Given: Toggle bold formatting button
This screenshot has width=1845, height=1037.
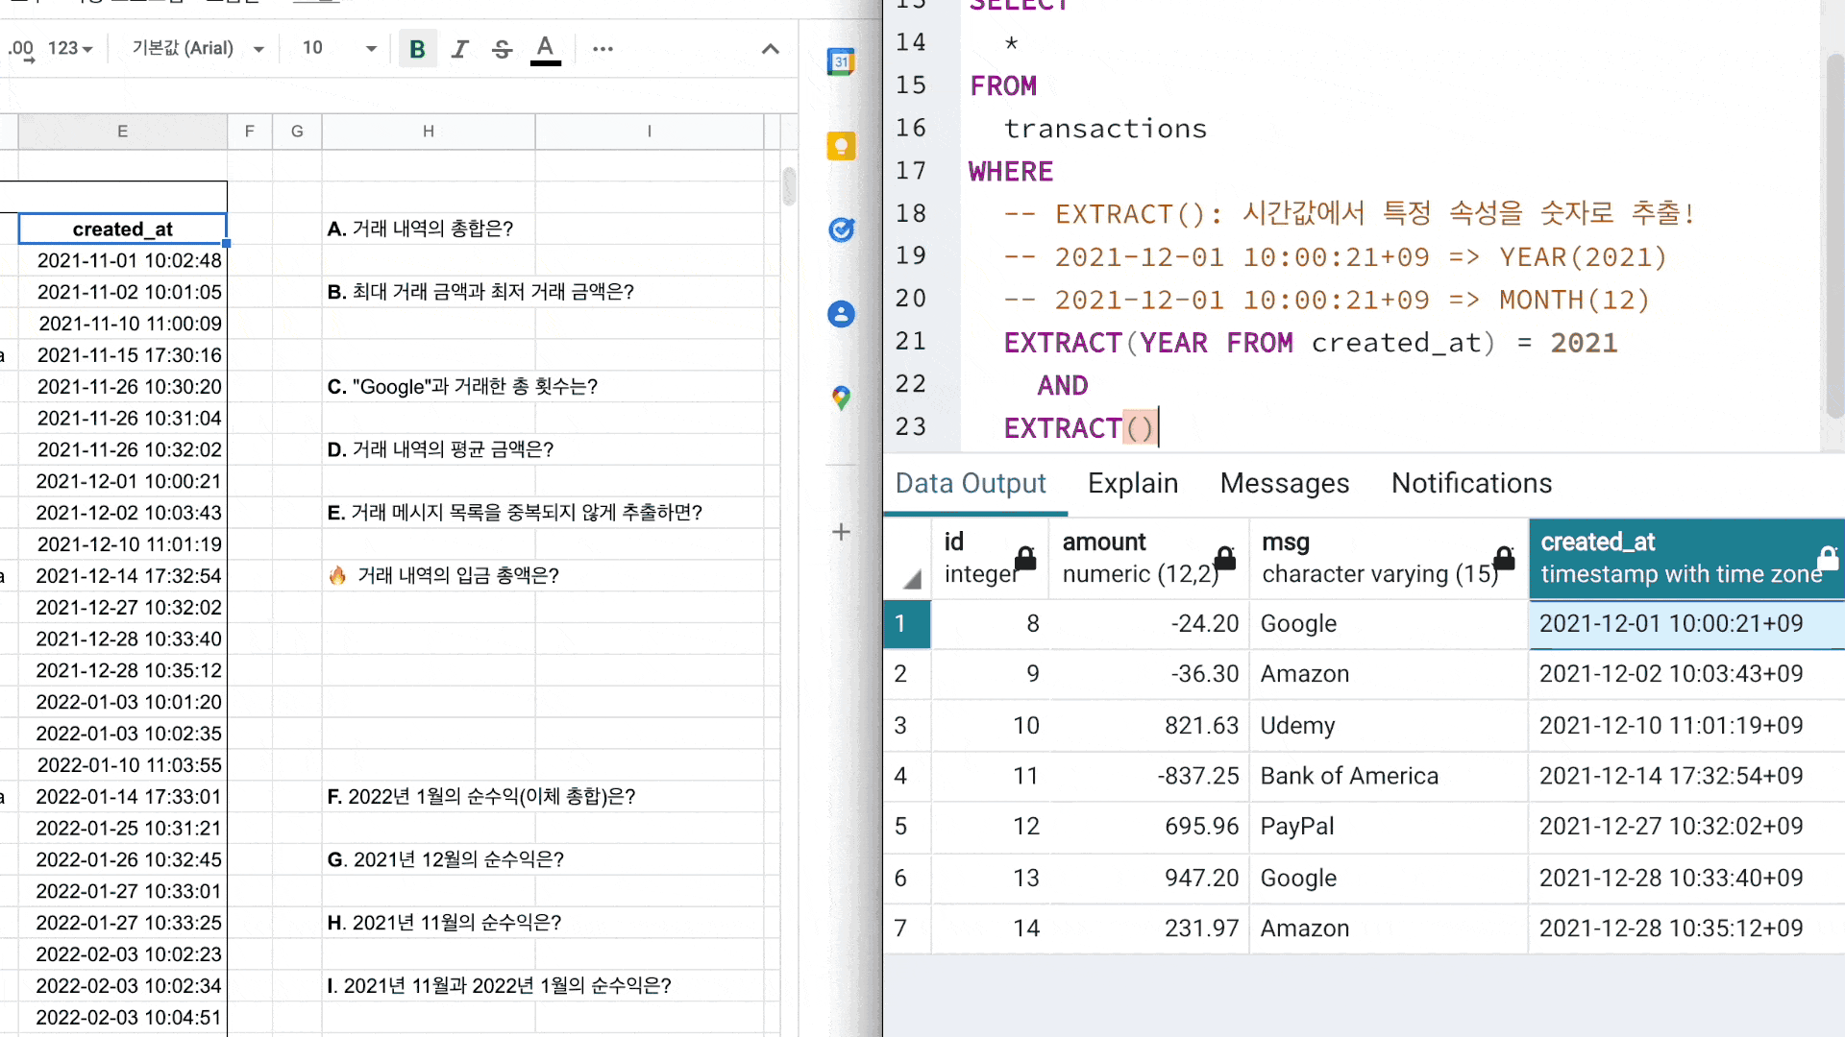Looking at the screenshot, I should coord(417,49).
